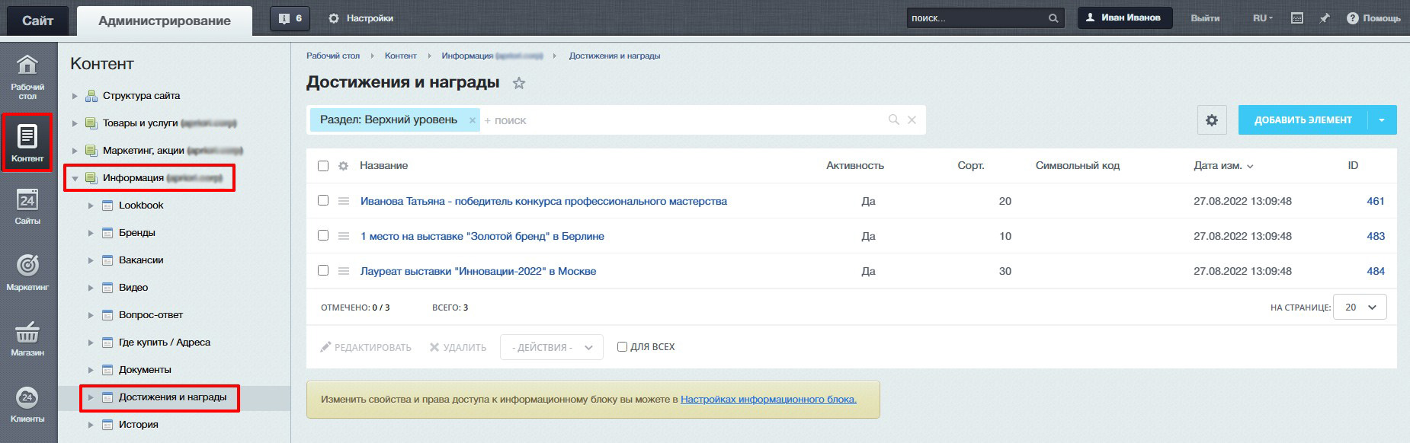Check the row for Иванова Татьяна
Viewport: 1410px width, 443px height.
pyautogui.click(x=323, y=201)
